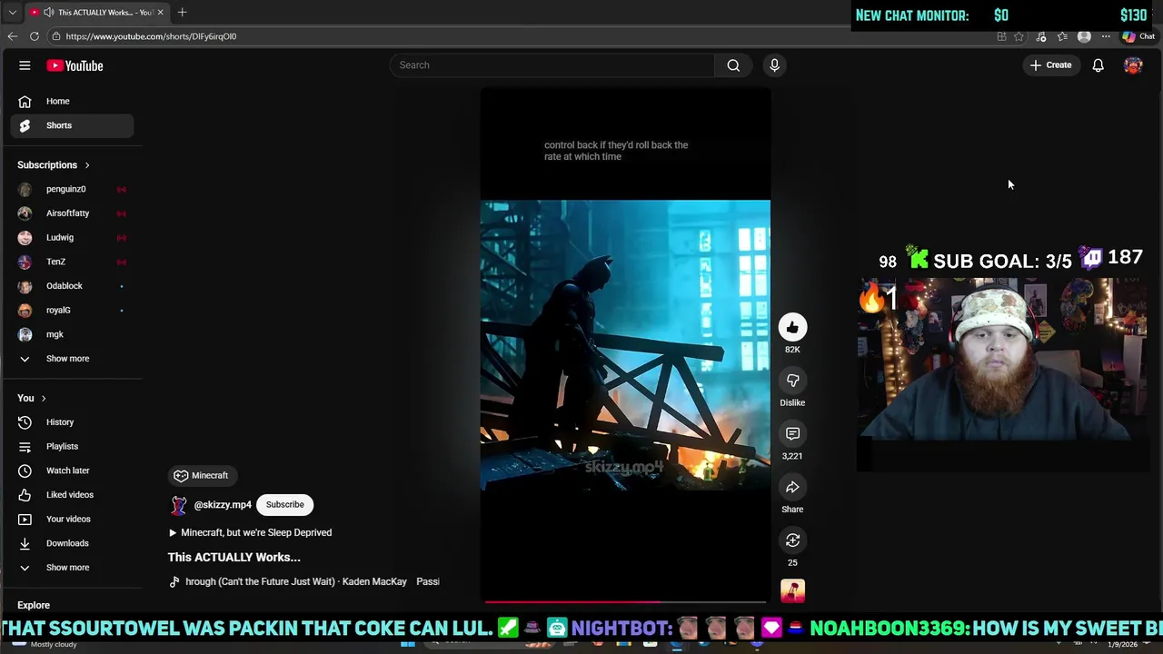
Task: Open the account avatar menu
Action: point(1133,65)
